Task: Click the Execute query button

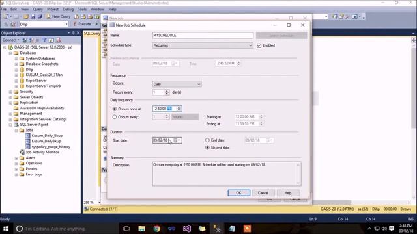Action: (x=82, y=24)
